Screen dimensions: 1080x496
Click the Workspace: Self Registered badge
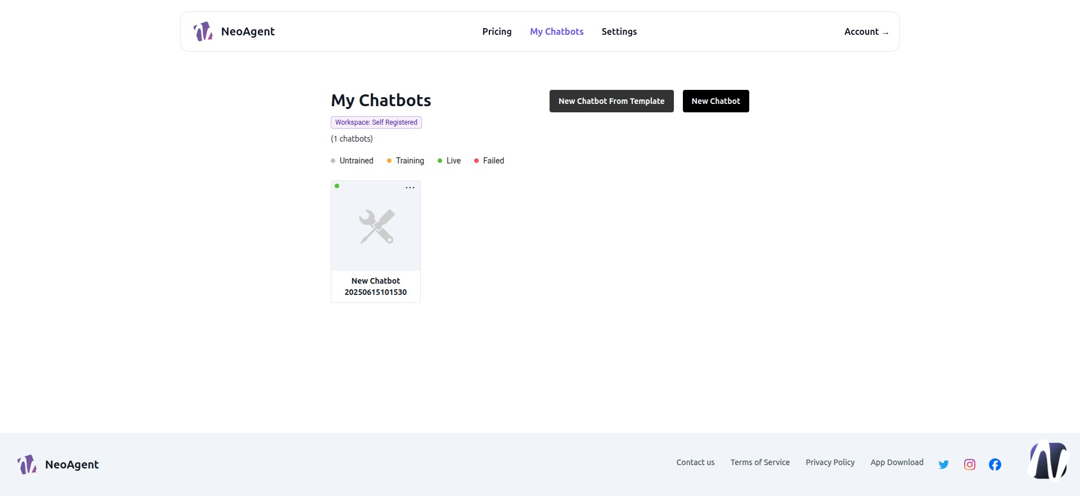coord(376,122)
